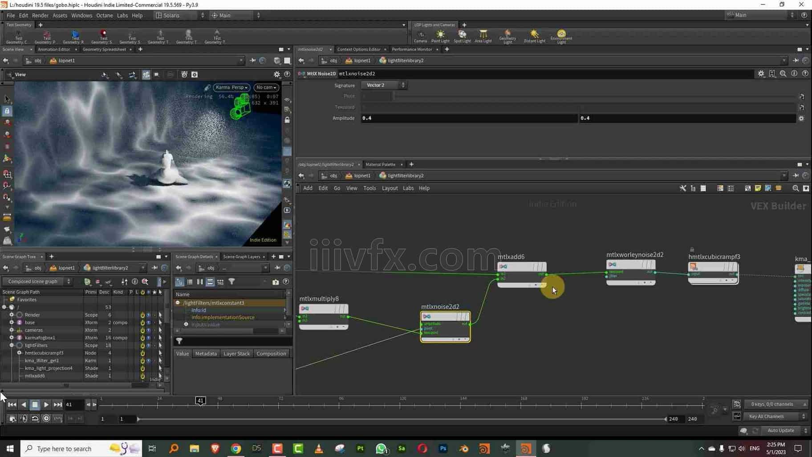The height and width of the screenshot is (457, 812).
Task: Click scene graph tree info icon
Action: [135, 282]
